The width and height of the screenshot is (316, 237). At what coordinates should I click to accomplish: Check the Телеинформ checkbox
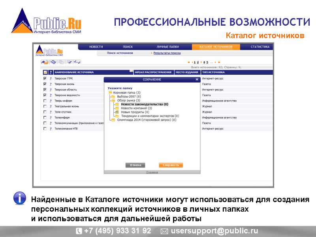tap(45, 117)
